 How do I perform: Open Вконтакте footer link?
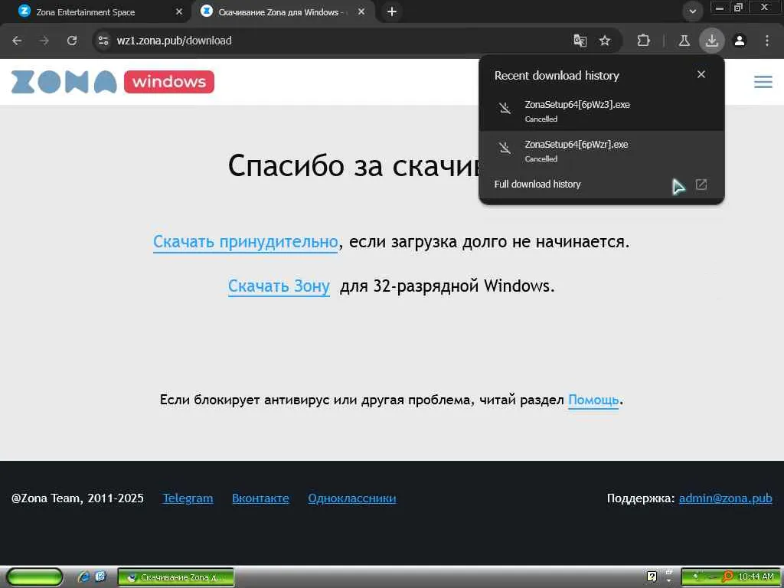pos(260,498)
